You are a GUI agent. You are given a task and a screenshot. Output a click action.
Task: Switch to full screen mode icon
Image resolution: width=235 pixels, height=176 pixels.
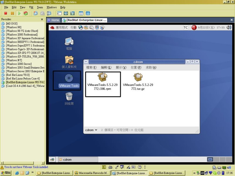66,13
